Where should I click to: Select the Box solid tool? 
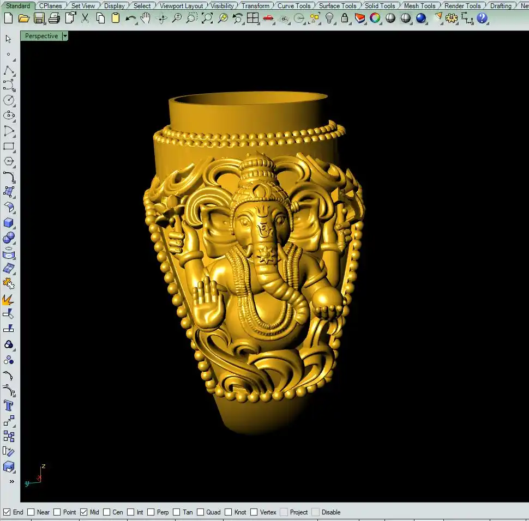[x=9, y=223]
